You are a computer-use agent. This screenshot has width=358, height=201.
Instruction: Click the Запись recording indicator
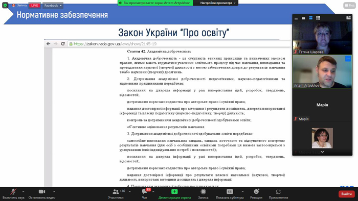[19, 5]
